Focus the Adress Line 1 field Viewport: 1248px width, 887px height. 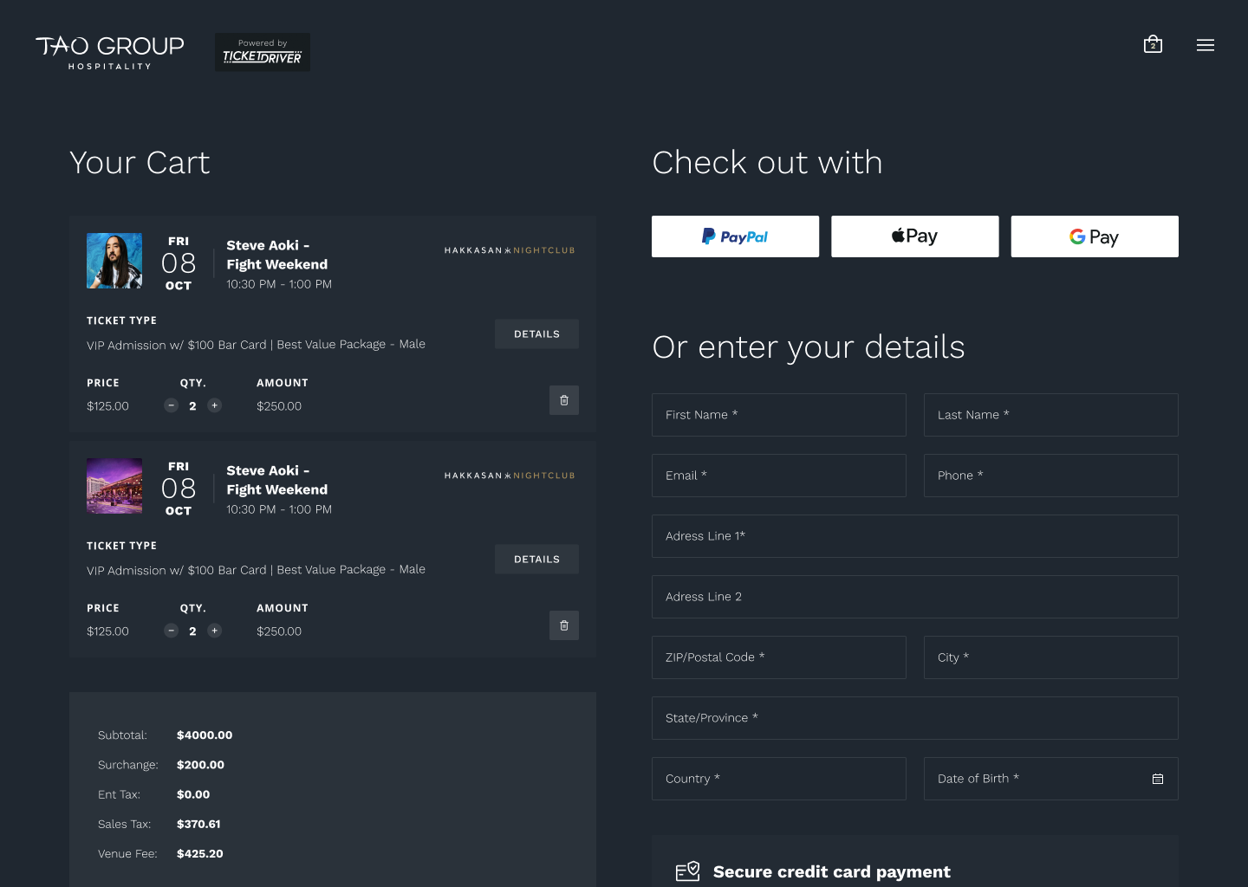(x=915, y=536)
